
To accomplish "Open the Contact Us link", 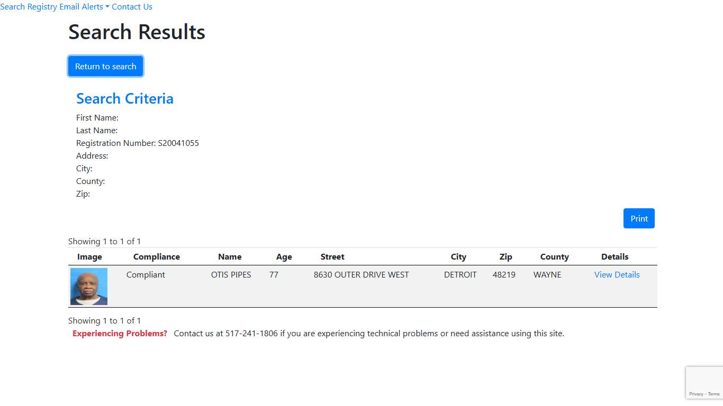I will click(132, 7).
